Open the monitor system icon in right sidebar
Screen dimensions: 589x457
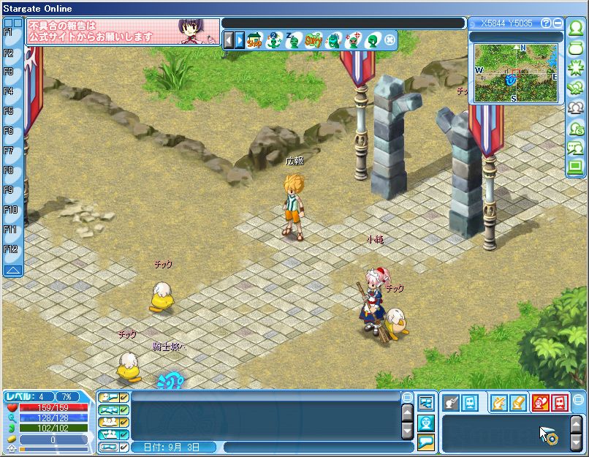click(575, 167)
